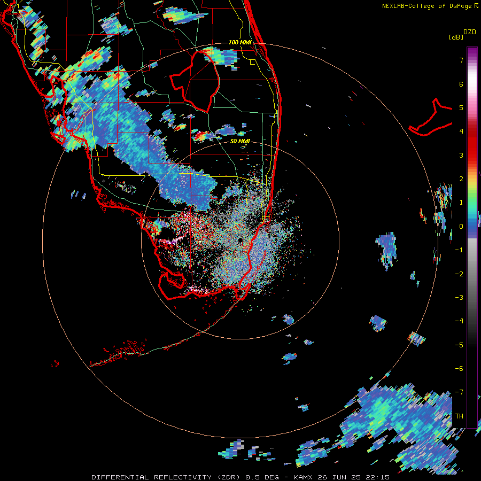The height and width of the screenshot is (481, 481).
Task: Click the -7 value on the color scale
Action: click(459, 392)
